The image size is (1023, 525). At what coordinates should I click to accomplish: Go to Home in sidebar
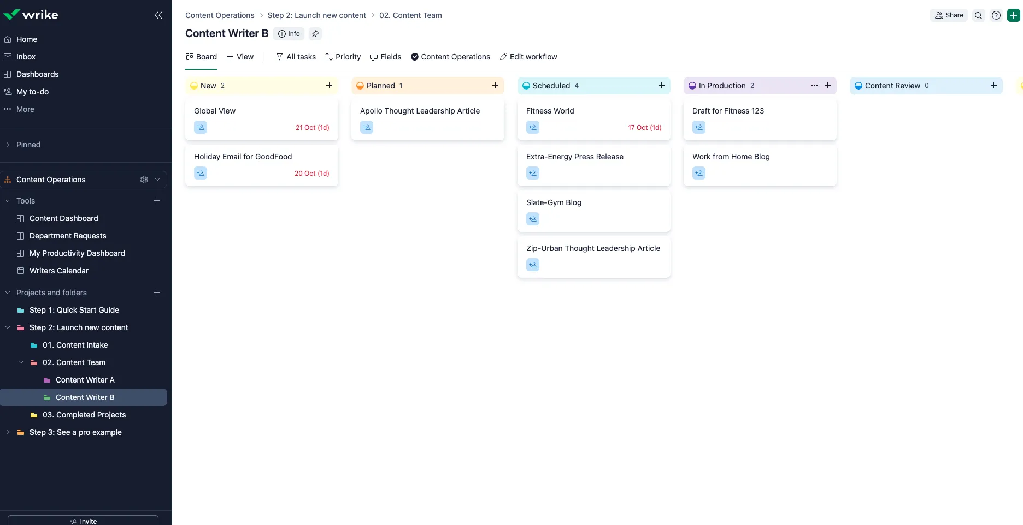point(27,39)
